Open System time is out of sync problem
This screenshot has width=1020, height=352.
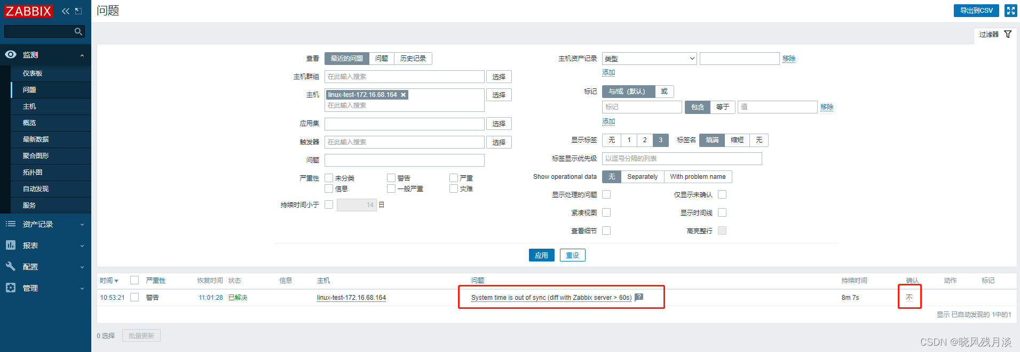tap(551, 298)
